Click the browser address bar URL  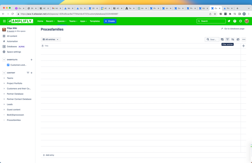69,14
